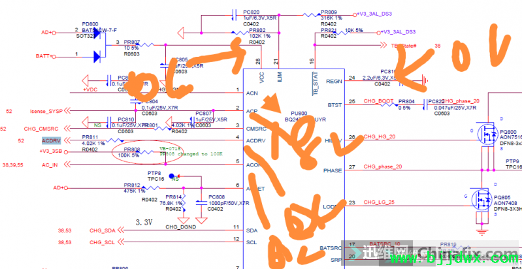Click the PD800 diode label
522x269 pixels.
click(90, 24)
